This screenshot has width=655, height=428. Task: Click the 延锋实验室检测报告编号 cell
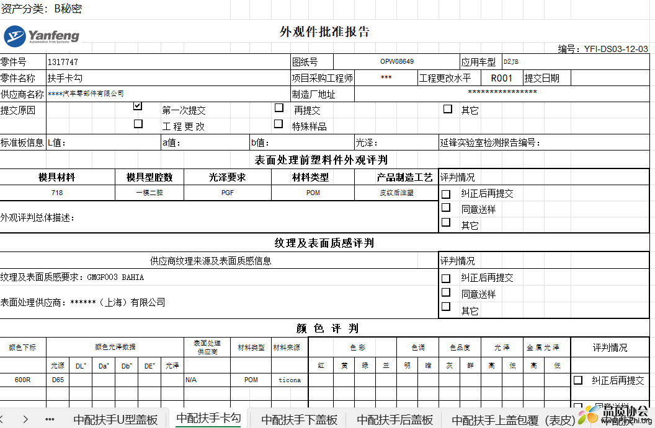click(x=545, y=142)
